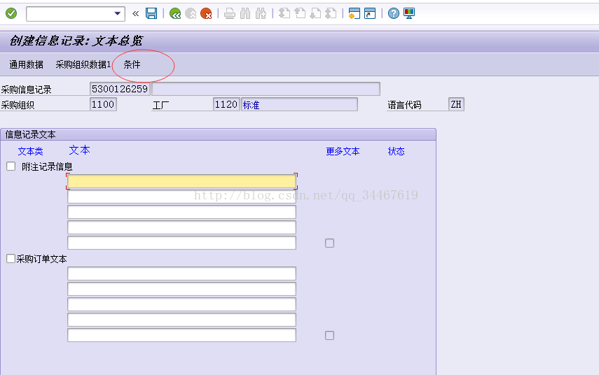Open Help with the blue question mark icon
Screen dimensions: 599x375
394,14
